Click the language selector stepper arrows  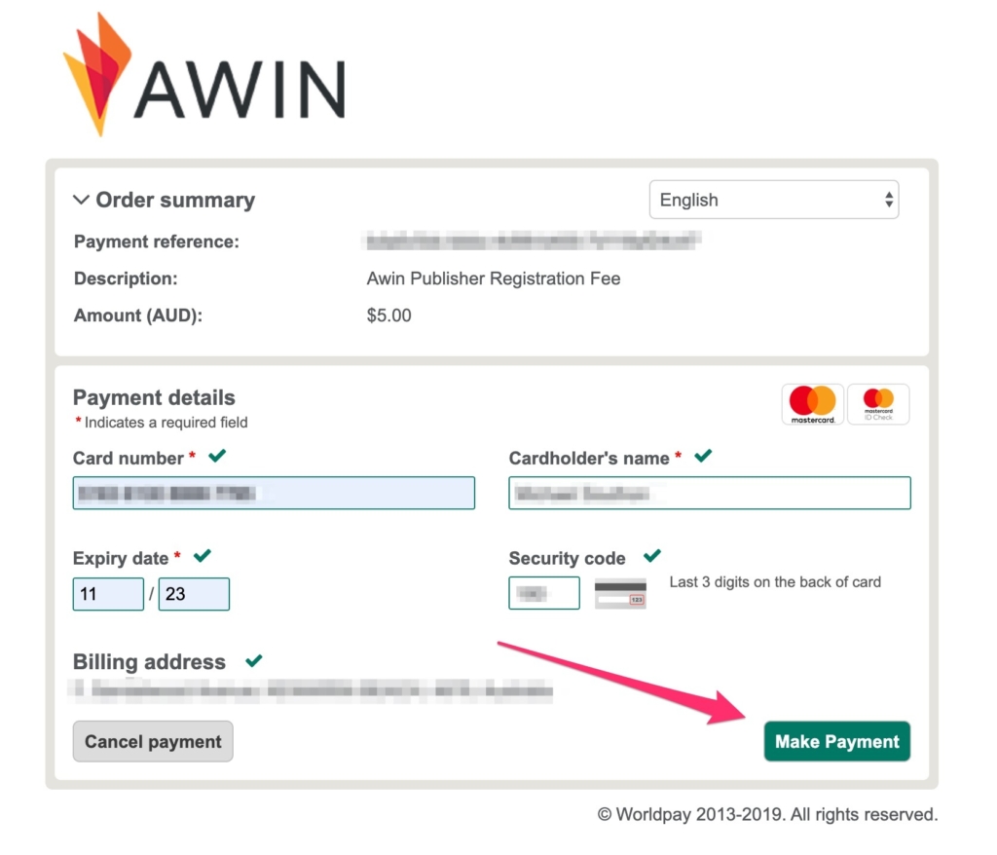pos(889,199)
